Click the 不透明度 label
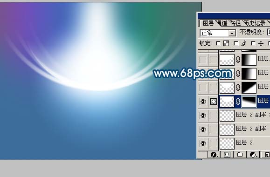This screenshot has height=177, width=270. point(251,32)
